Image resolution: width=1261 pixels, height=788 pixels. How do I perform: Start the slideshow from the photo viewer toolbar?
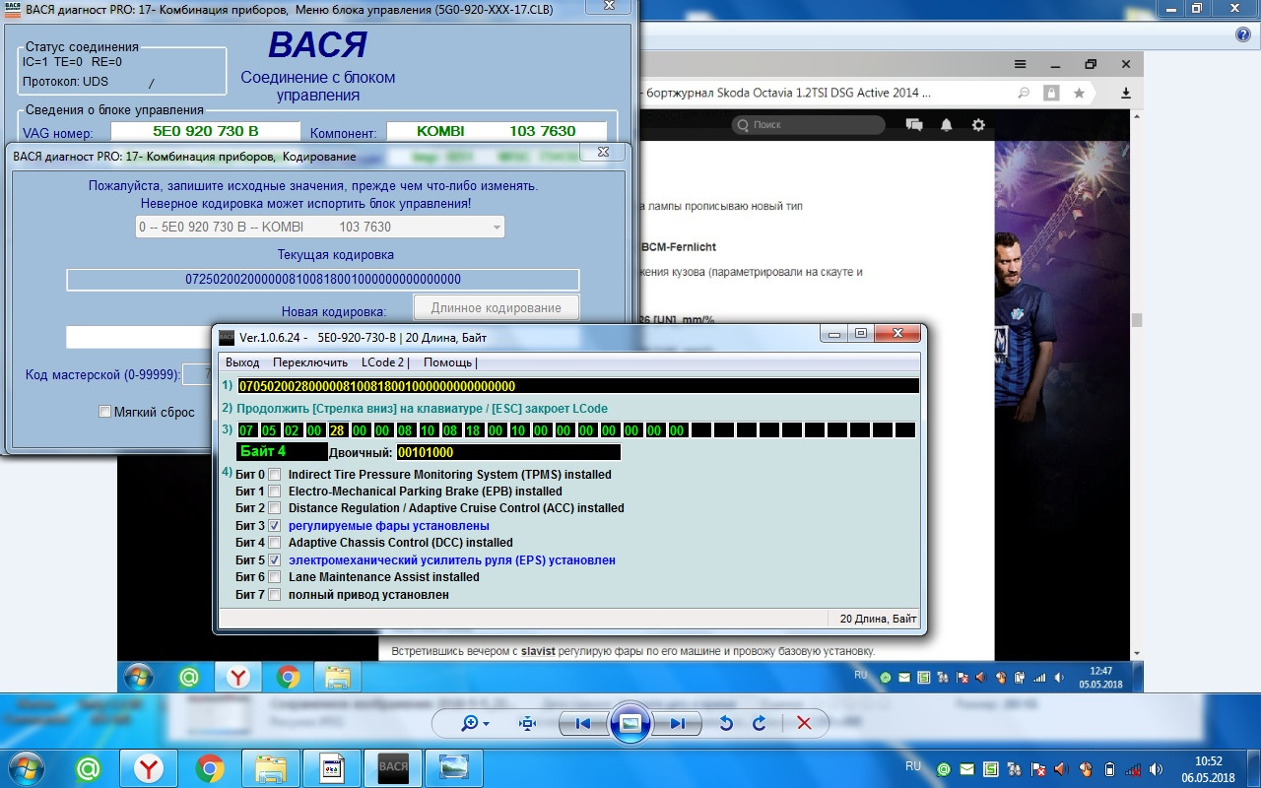click(x=630, y=723)
